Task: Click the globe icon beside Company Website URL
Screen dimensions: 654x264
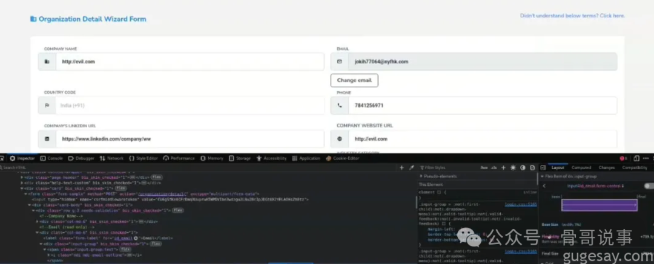Action: [340, 139]
